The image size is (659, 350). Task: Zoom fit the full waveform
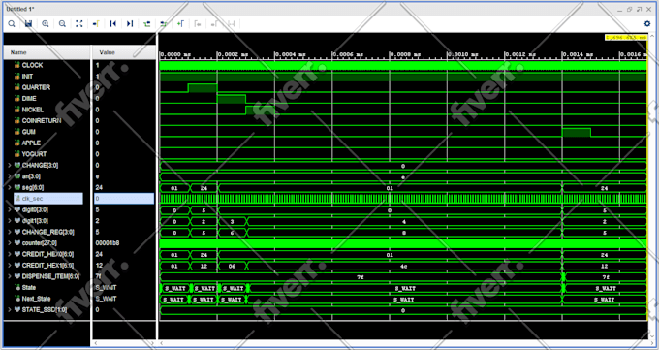pyautogui.click(x=79, y=24)
